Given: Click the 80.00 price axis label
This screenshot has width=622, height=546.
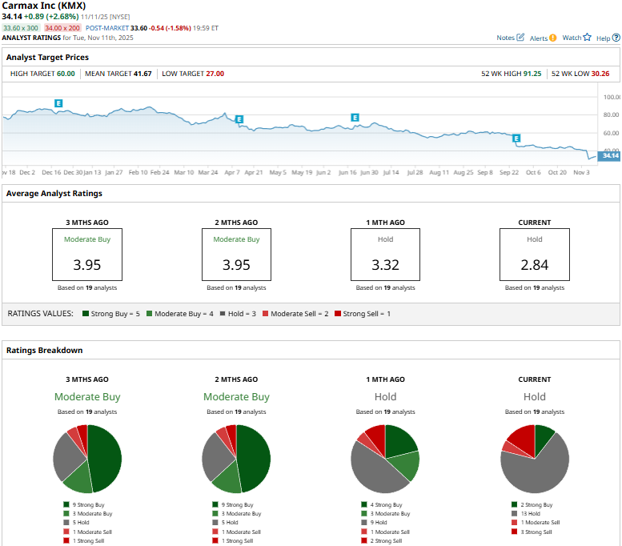Looking at the screenshot, I should tap(611, 114).
